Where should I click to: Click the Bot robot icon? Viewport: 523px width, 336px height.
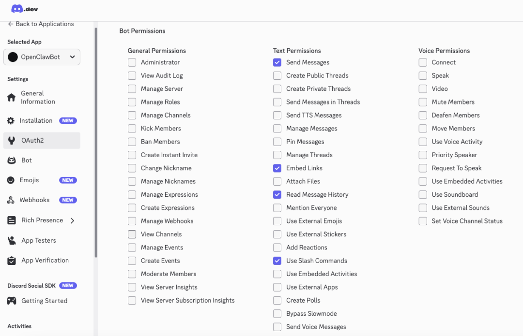(11, 161)
